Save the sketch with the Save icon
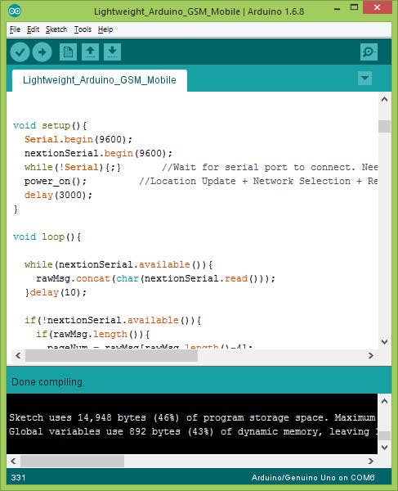Screen dimensions: 398x491 pos(112,52)
